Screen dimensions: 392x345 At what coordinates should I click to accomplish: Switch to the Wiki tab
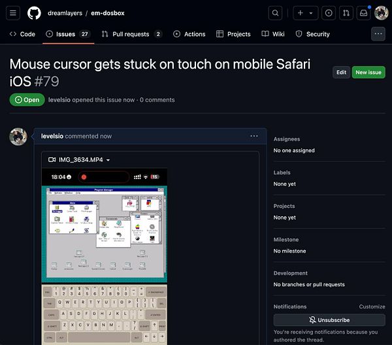[x=273, y=34]
